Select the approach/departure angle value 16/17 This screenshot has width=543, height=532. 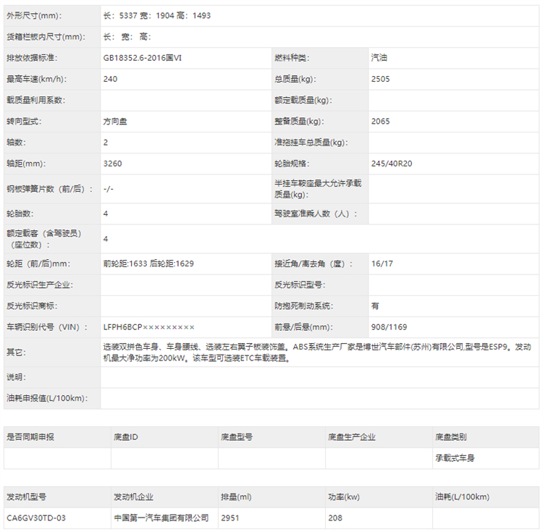[x=382, y=263]
